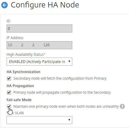Image resolution: width=129 pixels, height=128 pixels.
Task: Click the third IP octet field
Action: 33,45
